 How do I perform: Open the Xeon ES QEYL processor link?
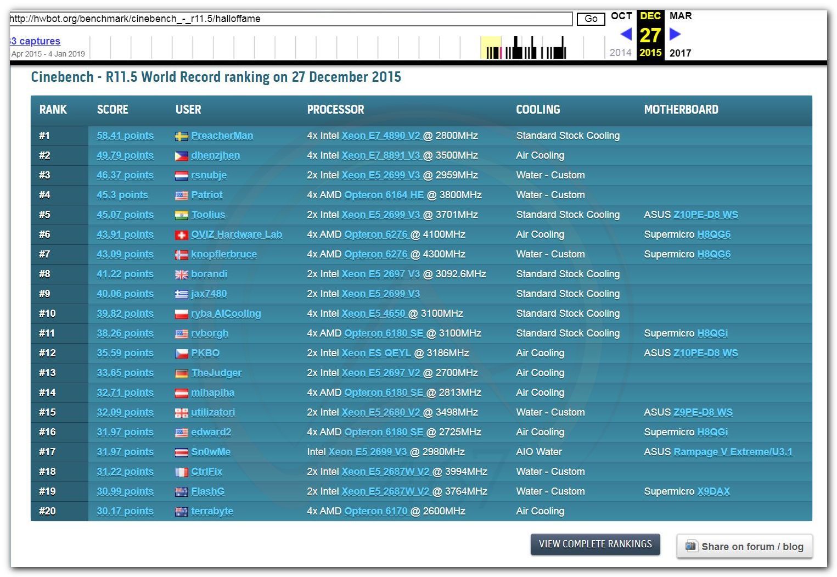pos(376,354)
